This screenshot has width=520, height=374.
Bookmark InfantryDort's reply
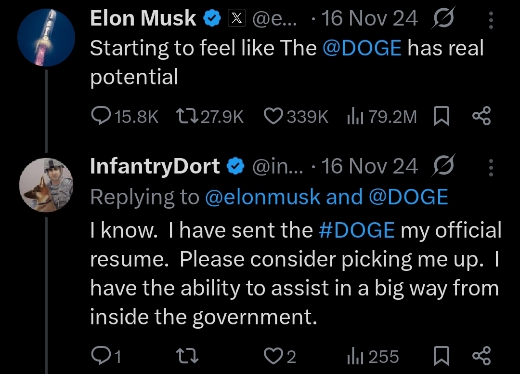pyautogui.click(x=441, y=356)
